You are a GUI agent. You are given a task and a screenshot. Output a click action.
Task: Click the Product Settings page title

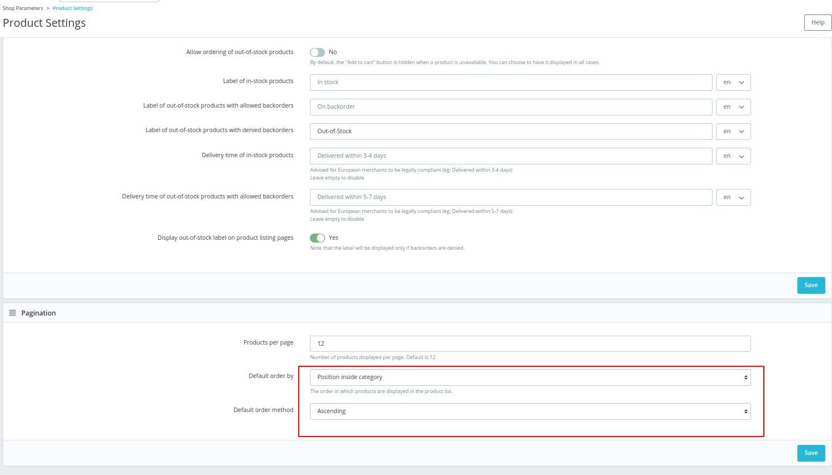point(44,23)
